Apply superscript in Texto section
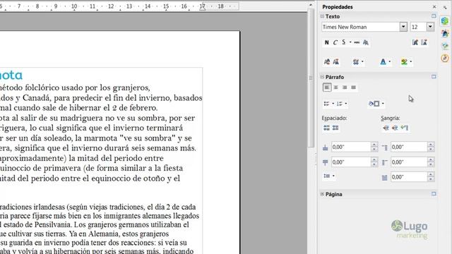Screen dimensions: 452x254 [x=327, y=61]
